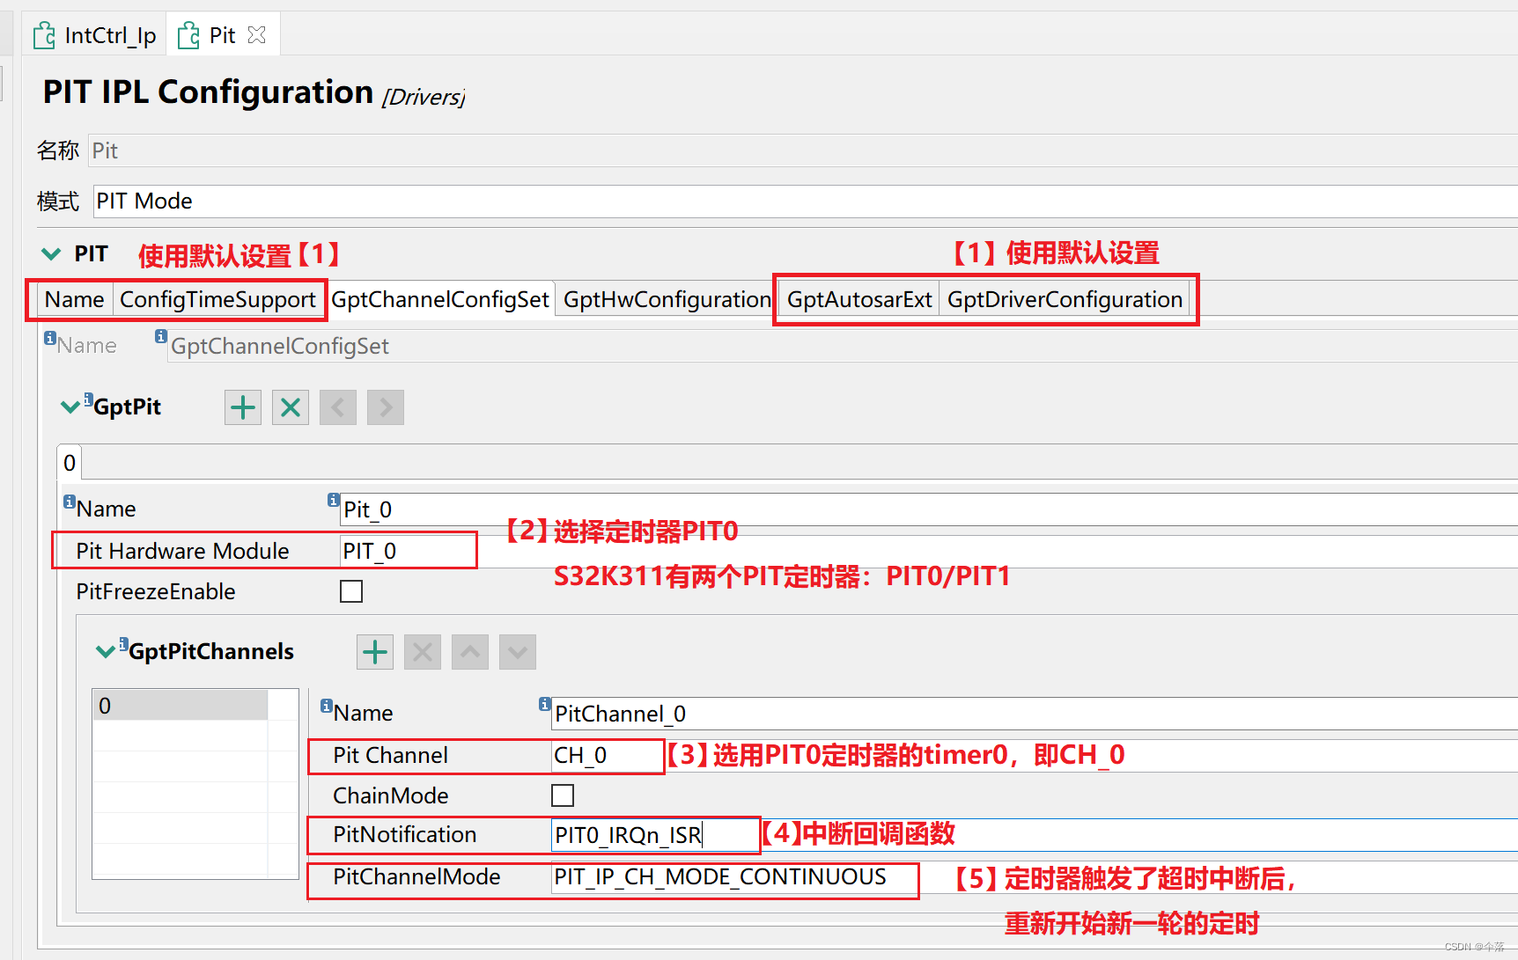Click the PitNotification input field
The width and height of the screenshot is (1518, 960).
tap(653, 834)
